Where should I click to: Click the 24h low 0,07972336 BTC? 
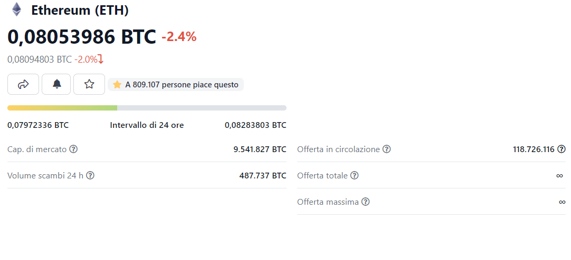[38, 125]
